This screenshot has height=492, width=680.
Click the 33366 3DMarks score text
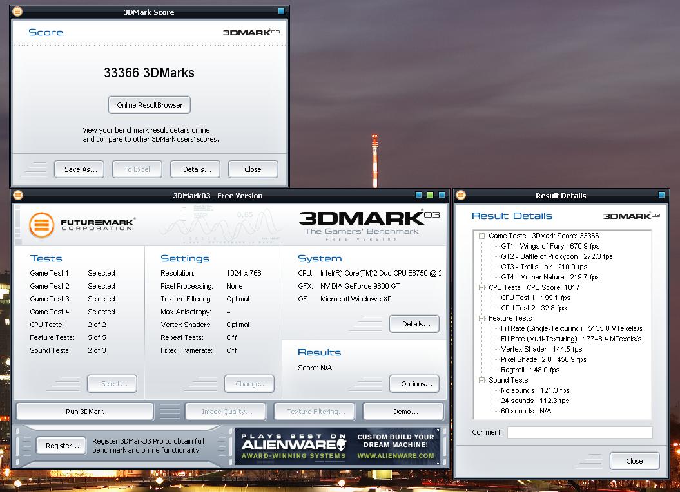[x=149, y=72]
